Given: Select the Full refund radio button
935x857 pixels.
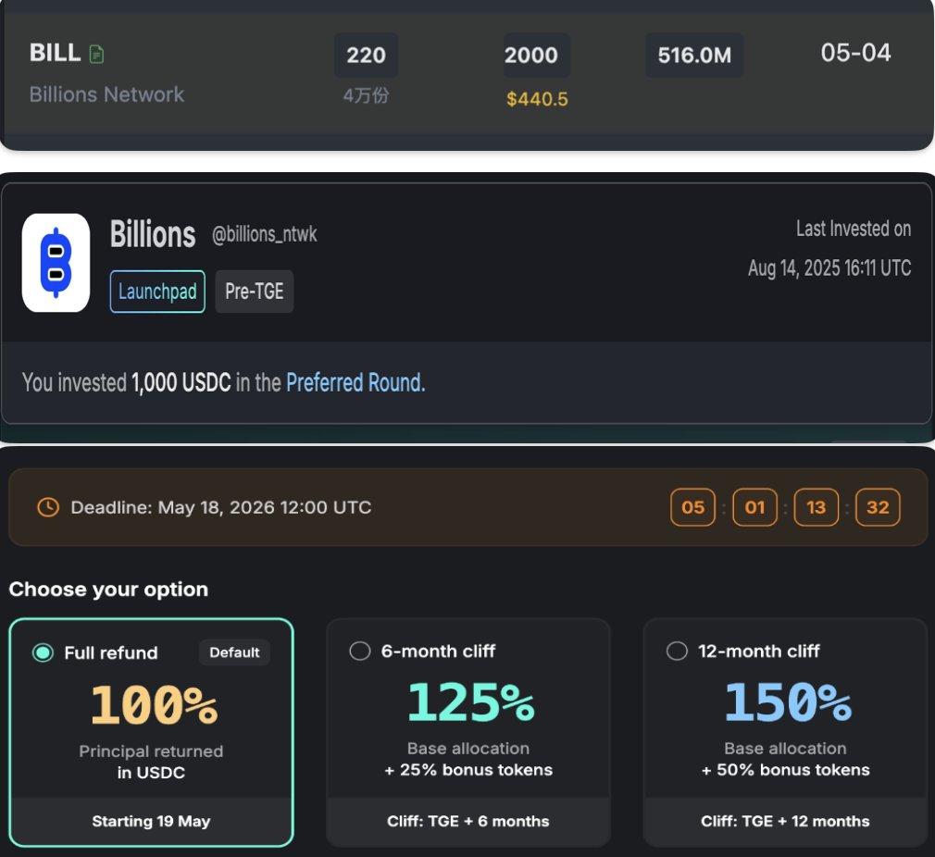Looking at the screenshot, I should click(x=43, y=652).
